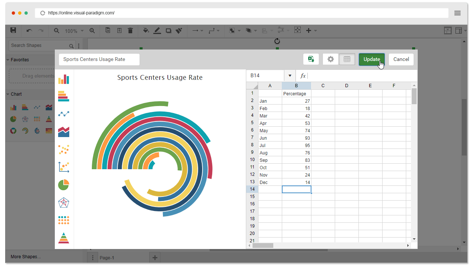Click the Cancel button
Image resolution: width=474 pixels, height=266 pixels.
(x=401, y=59)
